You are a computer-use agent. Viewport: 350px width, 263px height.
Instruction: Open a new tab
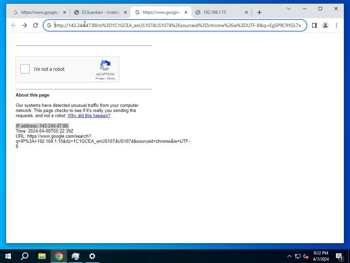[259, 12]
